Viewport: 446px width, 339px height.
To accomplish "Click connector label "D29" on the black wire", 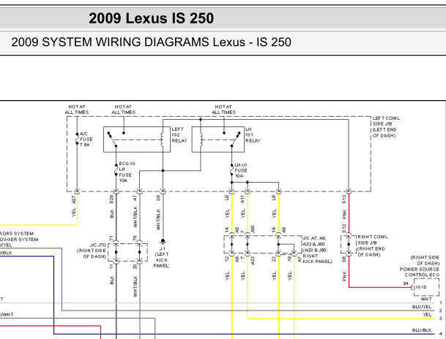I will (x=111, y=199).
